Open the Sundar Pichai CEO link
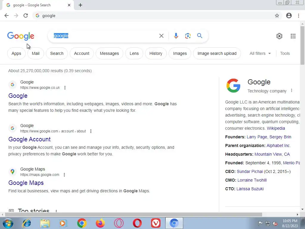Viewport: 305px width, 229px height. [250, 171]
